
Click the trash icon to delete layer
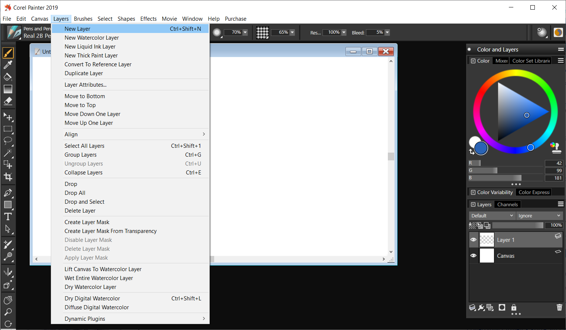(x=559, y=307)
